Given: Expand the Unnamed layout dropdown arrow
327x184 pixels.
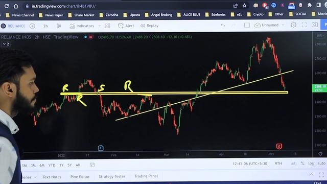Looking at the screenshot, I should (x=283, y=25).
